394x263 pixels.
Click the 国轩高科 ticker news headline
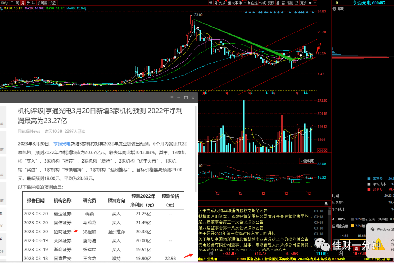[x=290, y=259]
